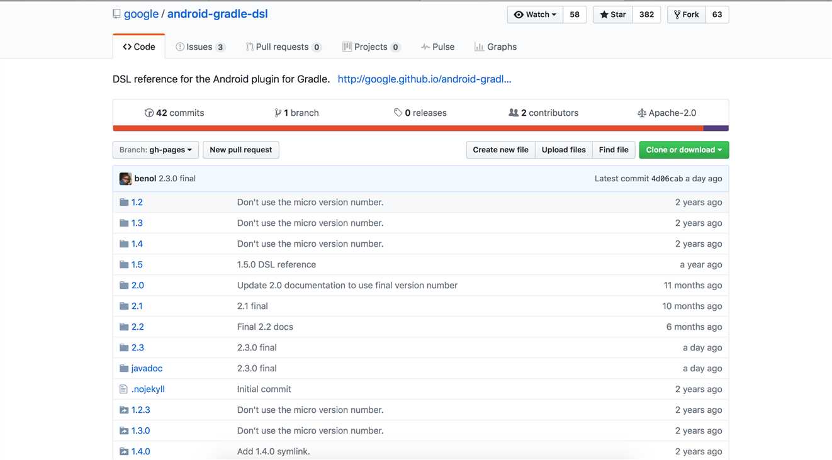Click the Pulse tab icon

click(425, 47)
